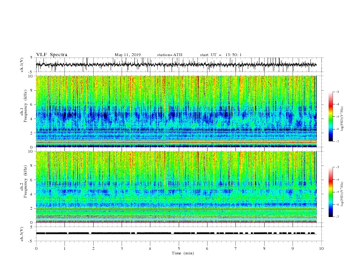The image size is (362, 279).
Task: Click the "10" tick on the time axis
Action: pyautogui.click(x=321, y=248)
